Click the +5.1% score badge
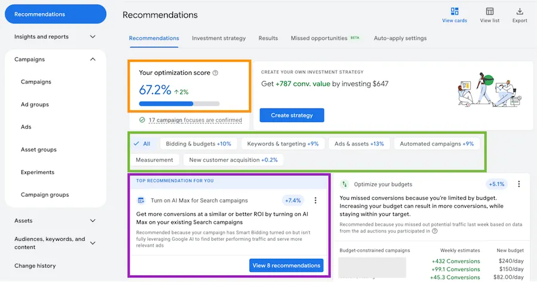Viewport: 537px width, 282px height. [x=496, y=184]
